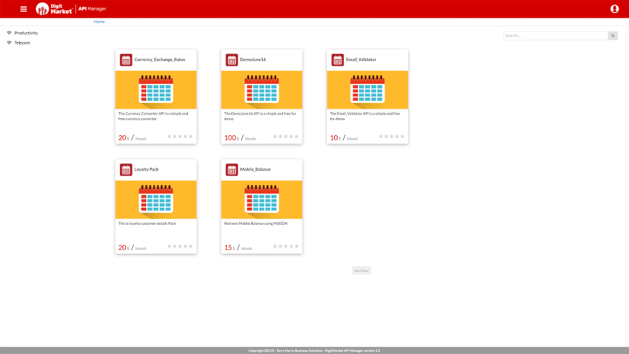Click 'This is loyalty customer details Pack'

coord(147,224)
